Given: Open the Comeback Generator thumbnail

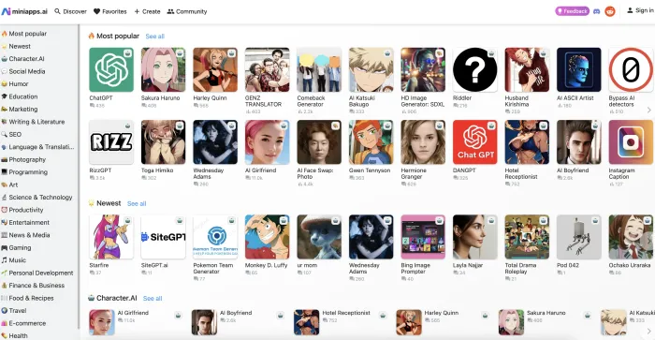Looking at the screenshot, I should 319,70.
